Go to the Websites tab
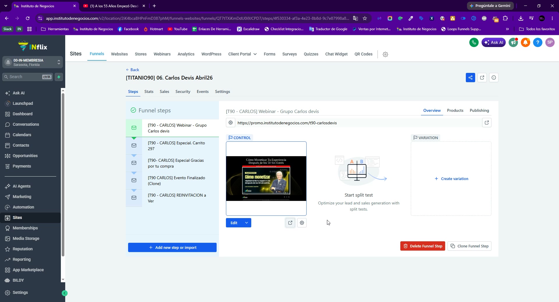This screenshot has height=302, width=559. pos(119,54)
